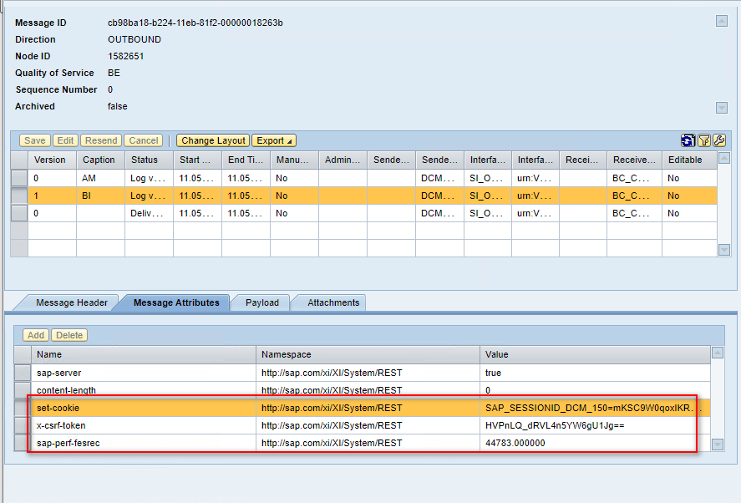Switch to the Payload tab
This screenshot has height=503, width=741.
pyautogui.click(x=261, y=302)
